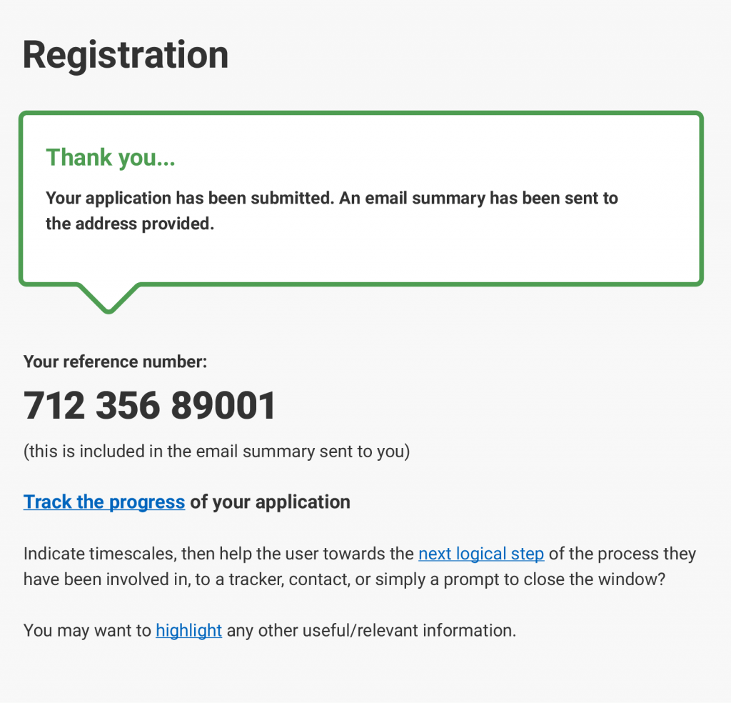Click 'of the process they' text after the link
The image size is (731, 703).
[x=622, y=554]
